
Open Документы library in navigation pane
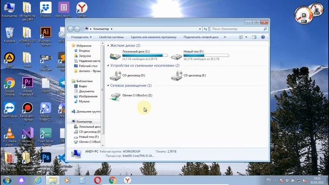(86, 91)
